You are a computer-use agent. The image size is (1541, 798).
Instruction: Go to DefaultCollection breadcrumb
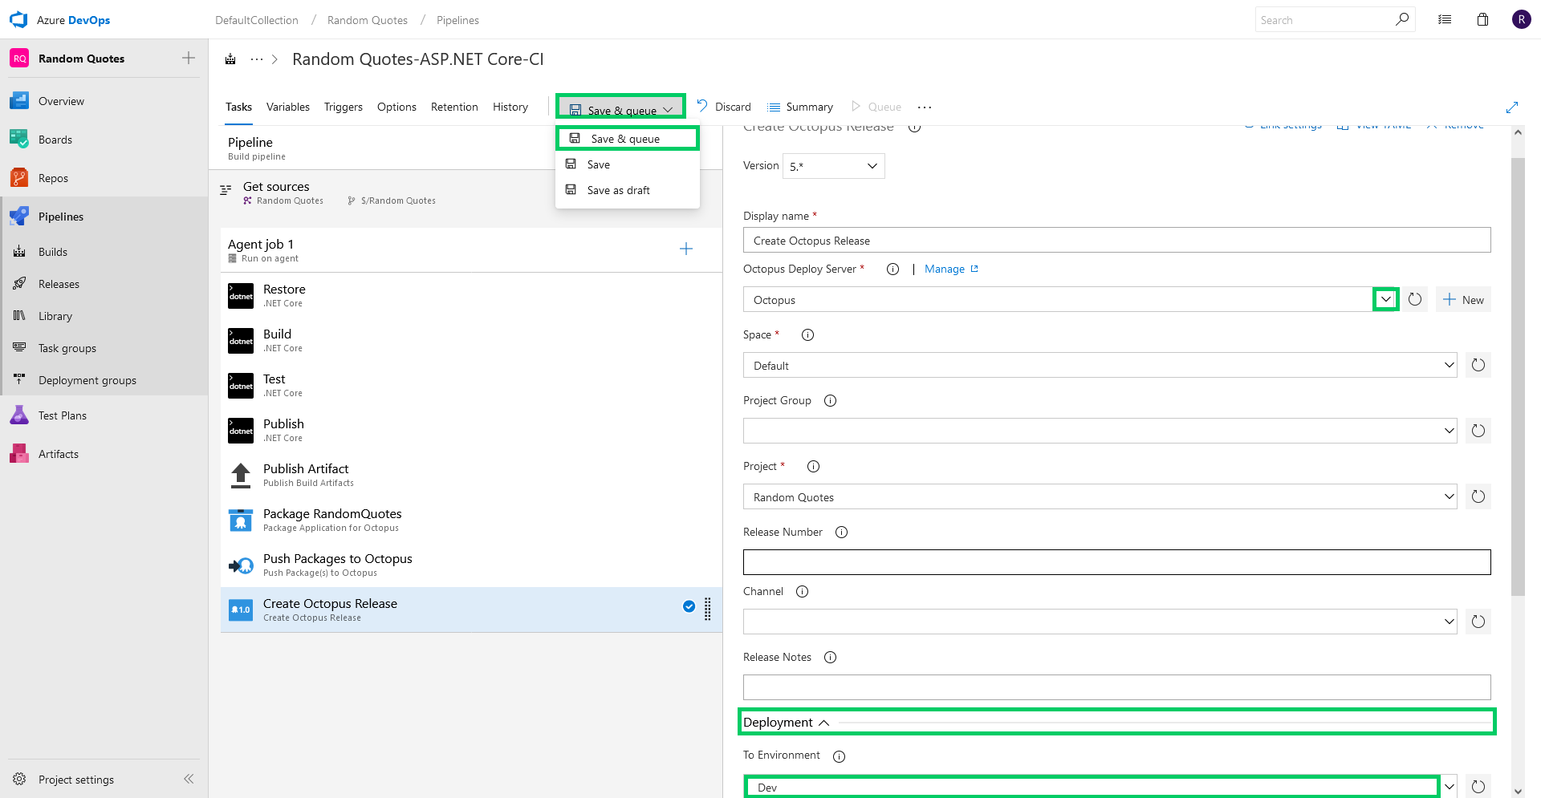[x=257, y=20]
